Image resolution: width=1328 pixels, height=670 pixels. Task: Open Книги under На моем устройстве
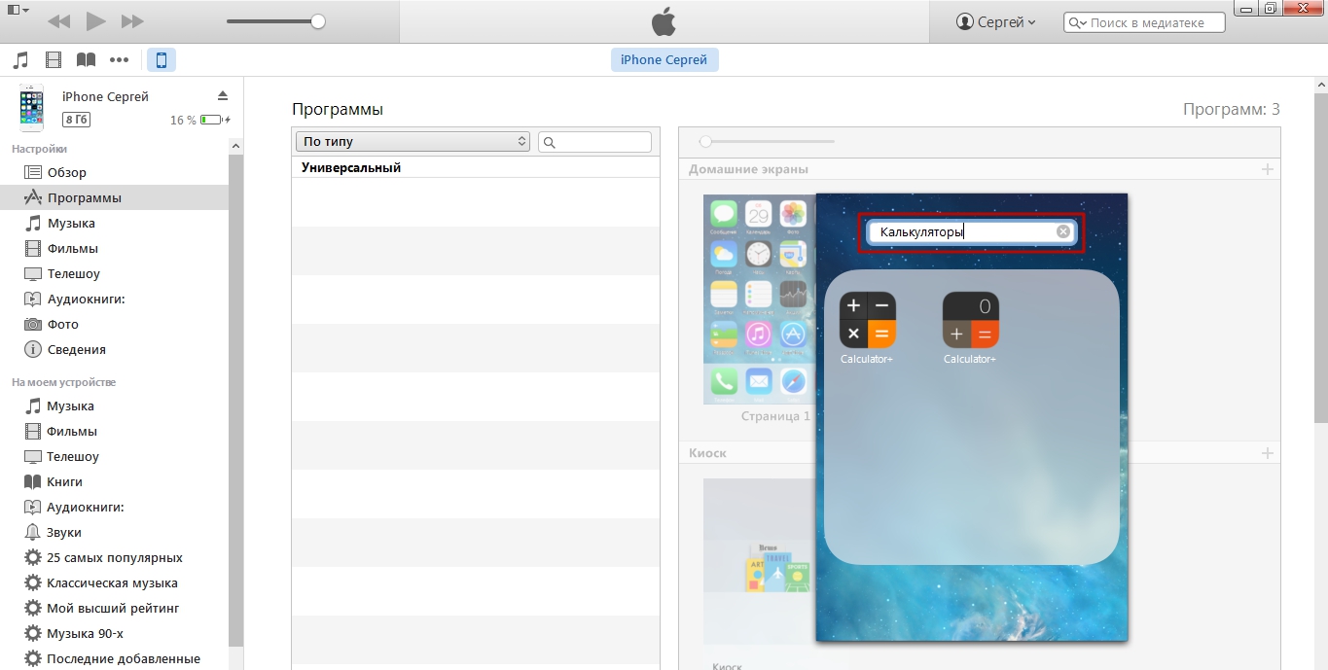click(x=64, y=481)
